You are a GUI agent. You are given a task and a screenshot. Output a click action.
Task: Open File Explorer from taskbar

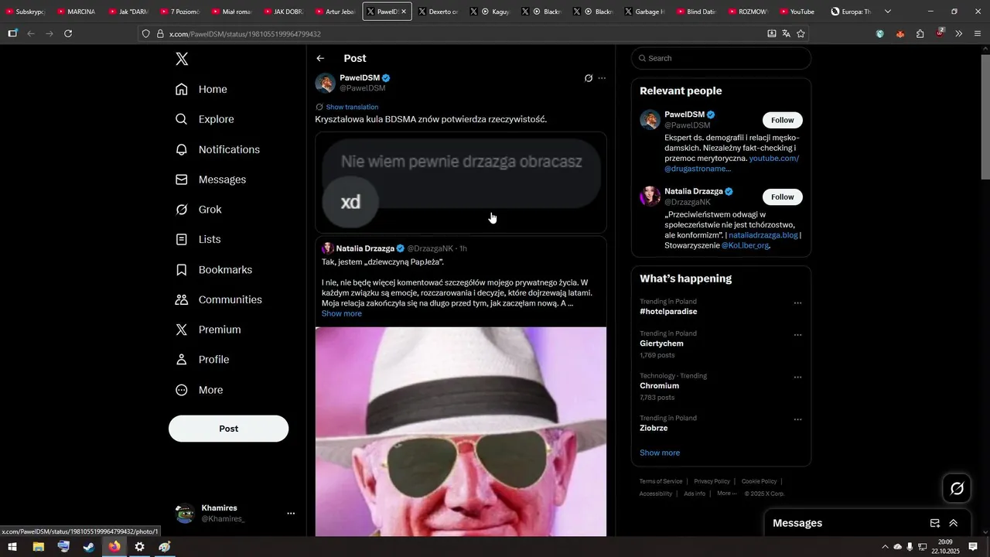(38, 547)
